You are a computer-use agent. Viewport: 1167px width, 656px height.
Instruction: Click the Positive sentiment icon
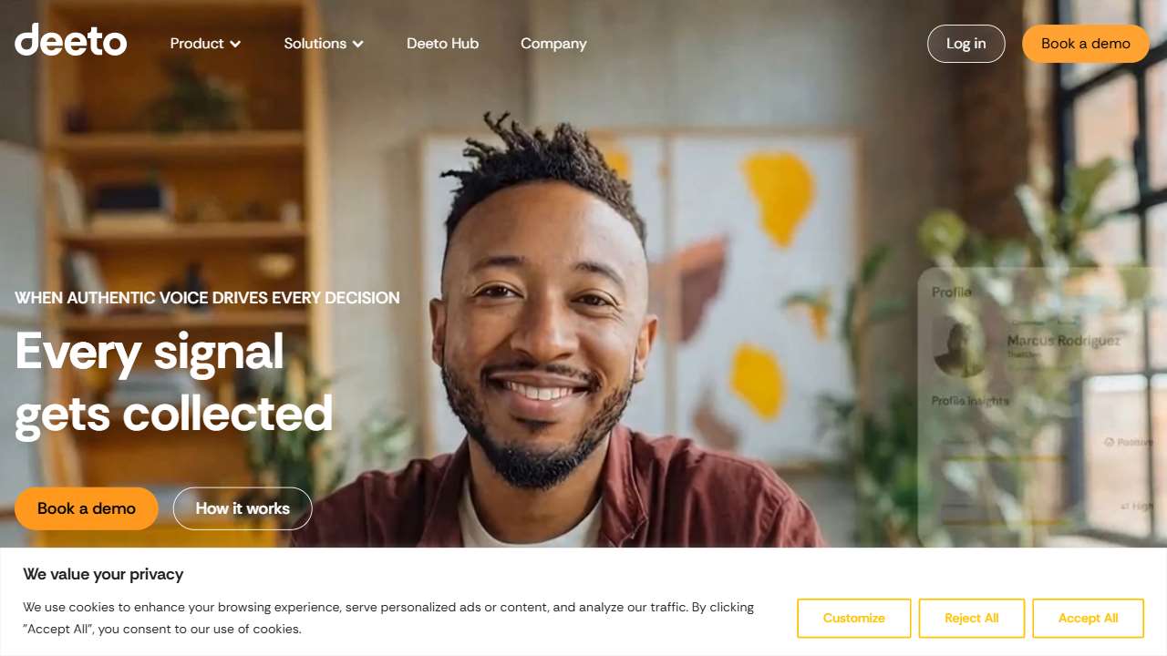click(x=1110, y=442)
